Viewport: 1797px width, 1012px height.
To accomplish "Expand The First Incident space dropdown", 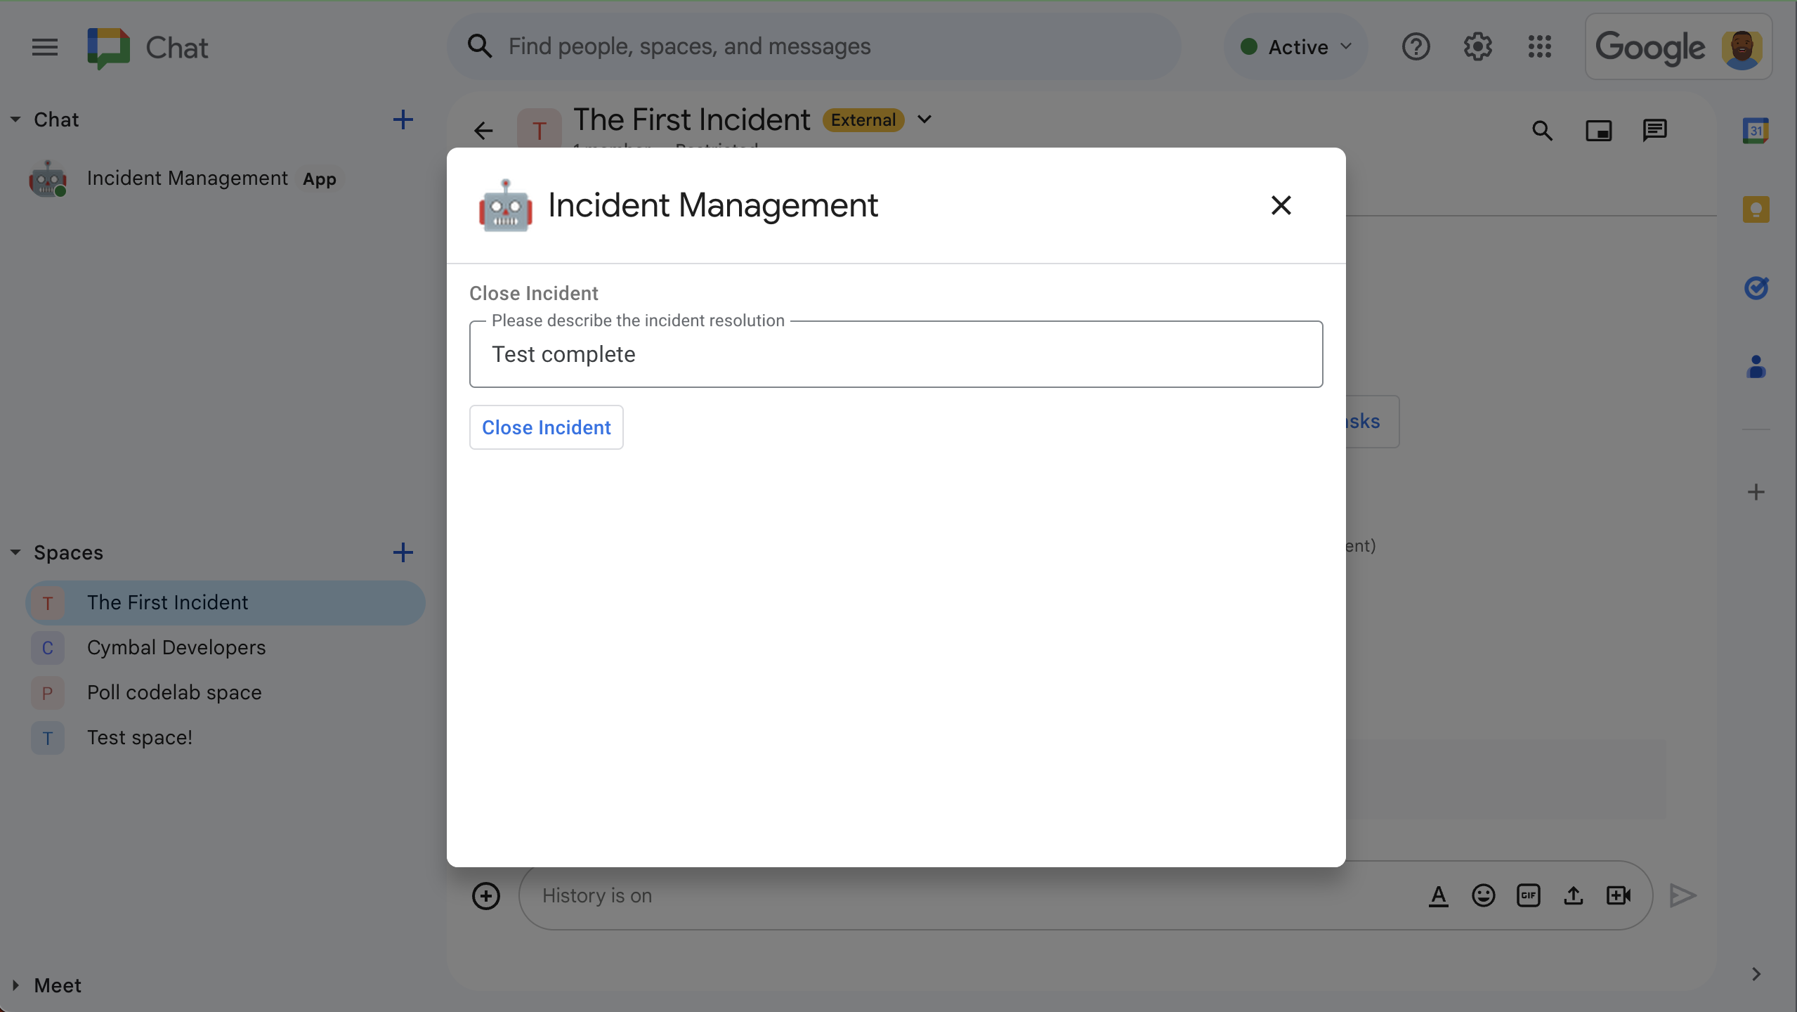I will (x=926, y=119).
